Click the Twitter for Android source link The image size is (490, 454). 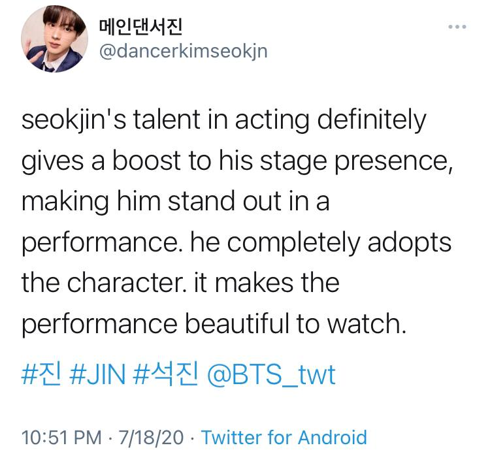(284, 437)
